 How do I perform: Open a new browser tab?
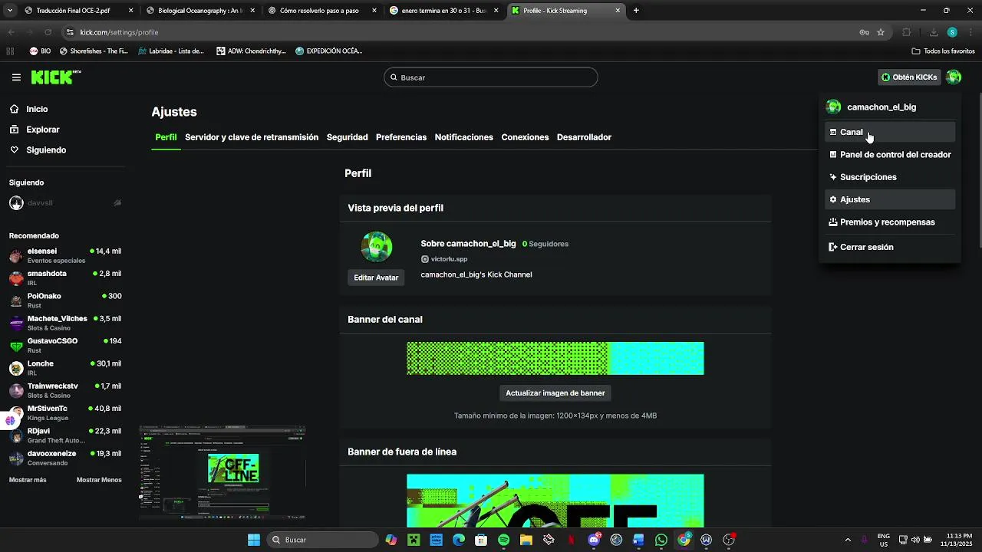pos(636,11)
